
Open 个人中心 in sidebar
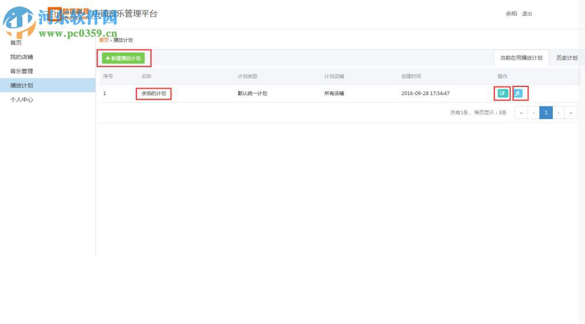coord(21,99)
